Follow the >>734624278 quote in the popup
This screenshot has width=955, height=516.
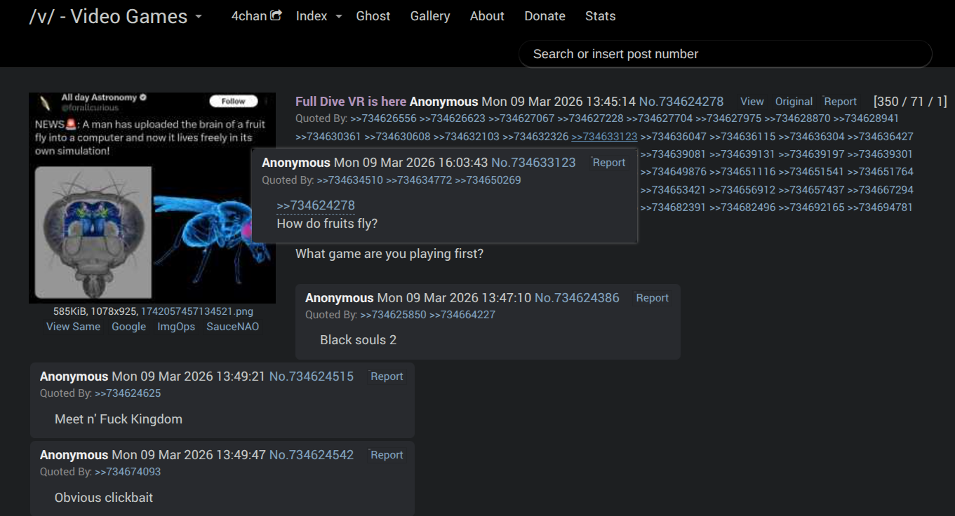coord(316,205)
